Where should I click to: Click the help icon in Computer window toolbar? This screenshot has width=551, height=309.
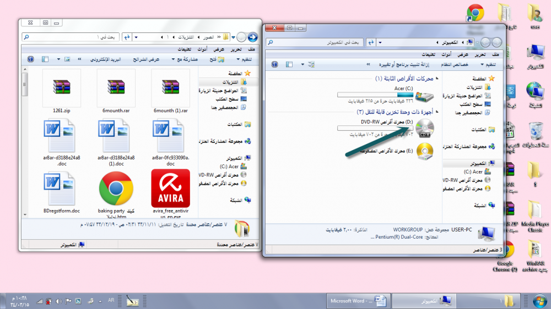click(x=274, y=64)
